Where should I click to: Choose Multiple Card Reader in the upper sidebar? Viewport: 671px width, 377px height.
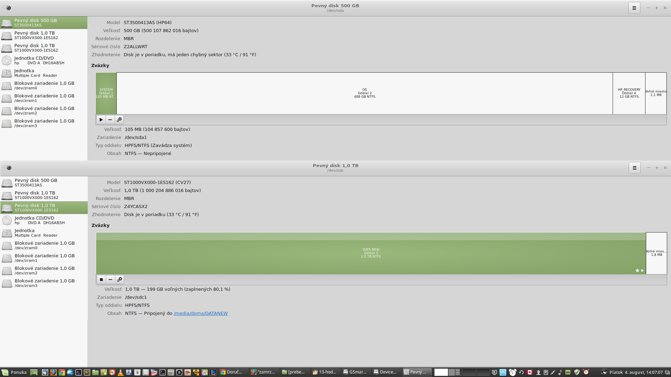(x=35, y=73)
